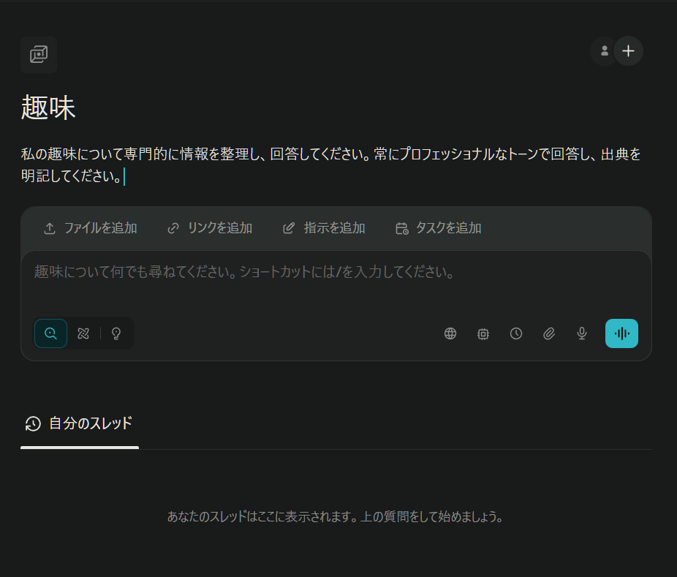677x577 pixels.
Task: Click ファイルを追加 to upload a file
Action: coord(91,228)
